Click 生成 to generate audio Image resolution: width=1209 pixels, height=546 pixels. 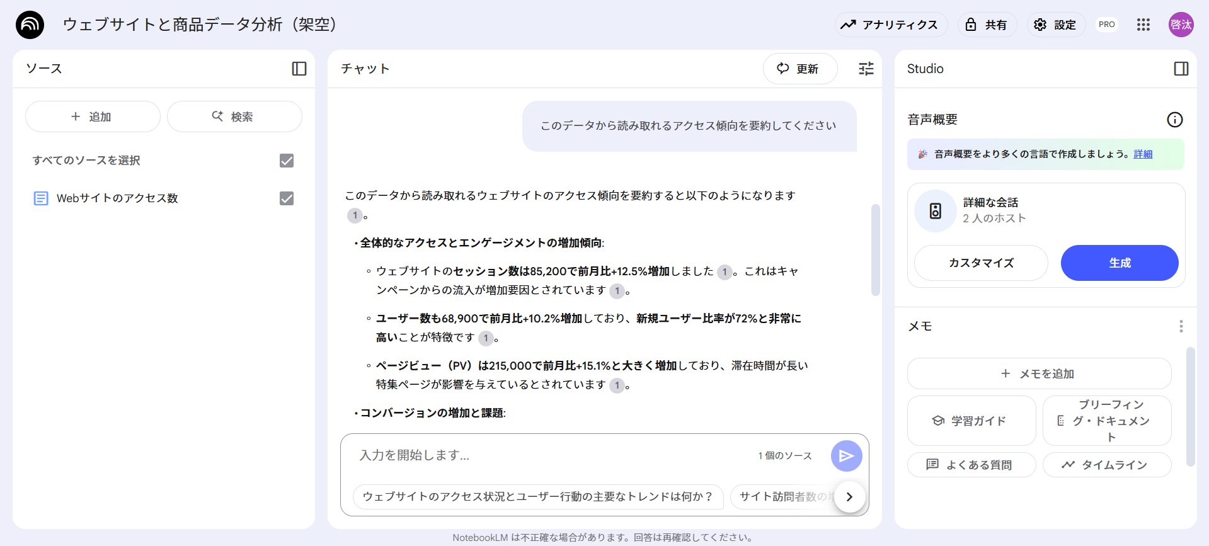click(x=1120, y=263)
